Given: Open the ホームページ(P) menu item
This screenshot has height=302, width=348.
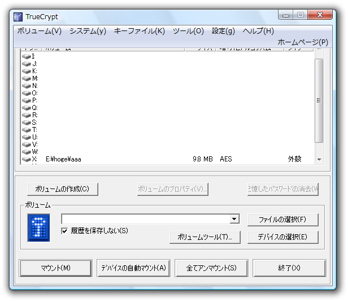Looking at the screenshot, I should point(303,42).
